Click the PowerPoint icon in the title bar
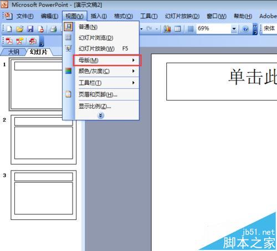Image resolution: width=277 pixels, height=251 pixels. pos(4,4)
